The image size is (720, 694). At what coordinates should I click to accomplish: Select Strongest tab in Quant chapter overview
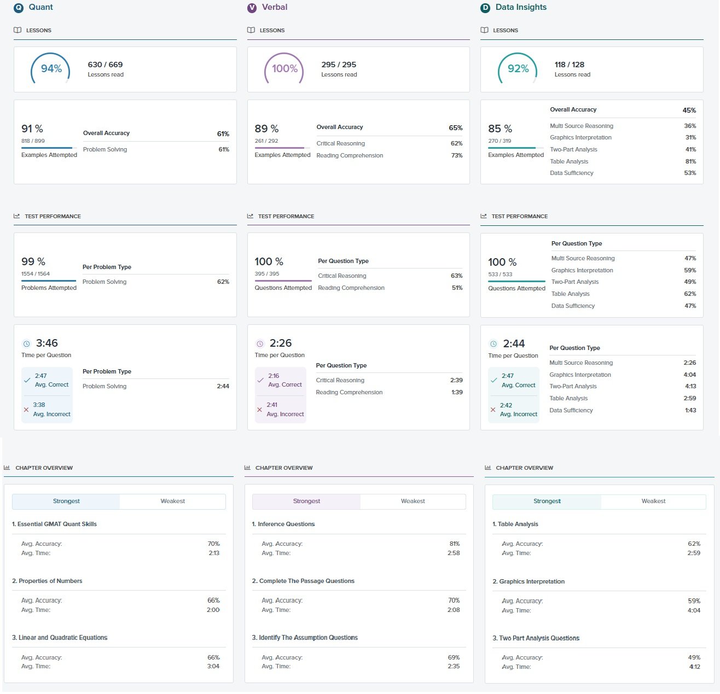pos(66,501)
